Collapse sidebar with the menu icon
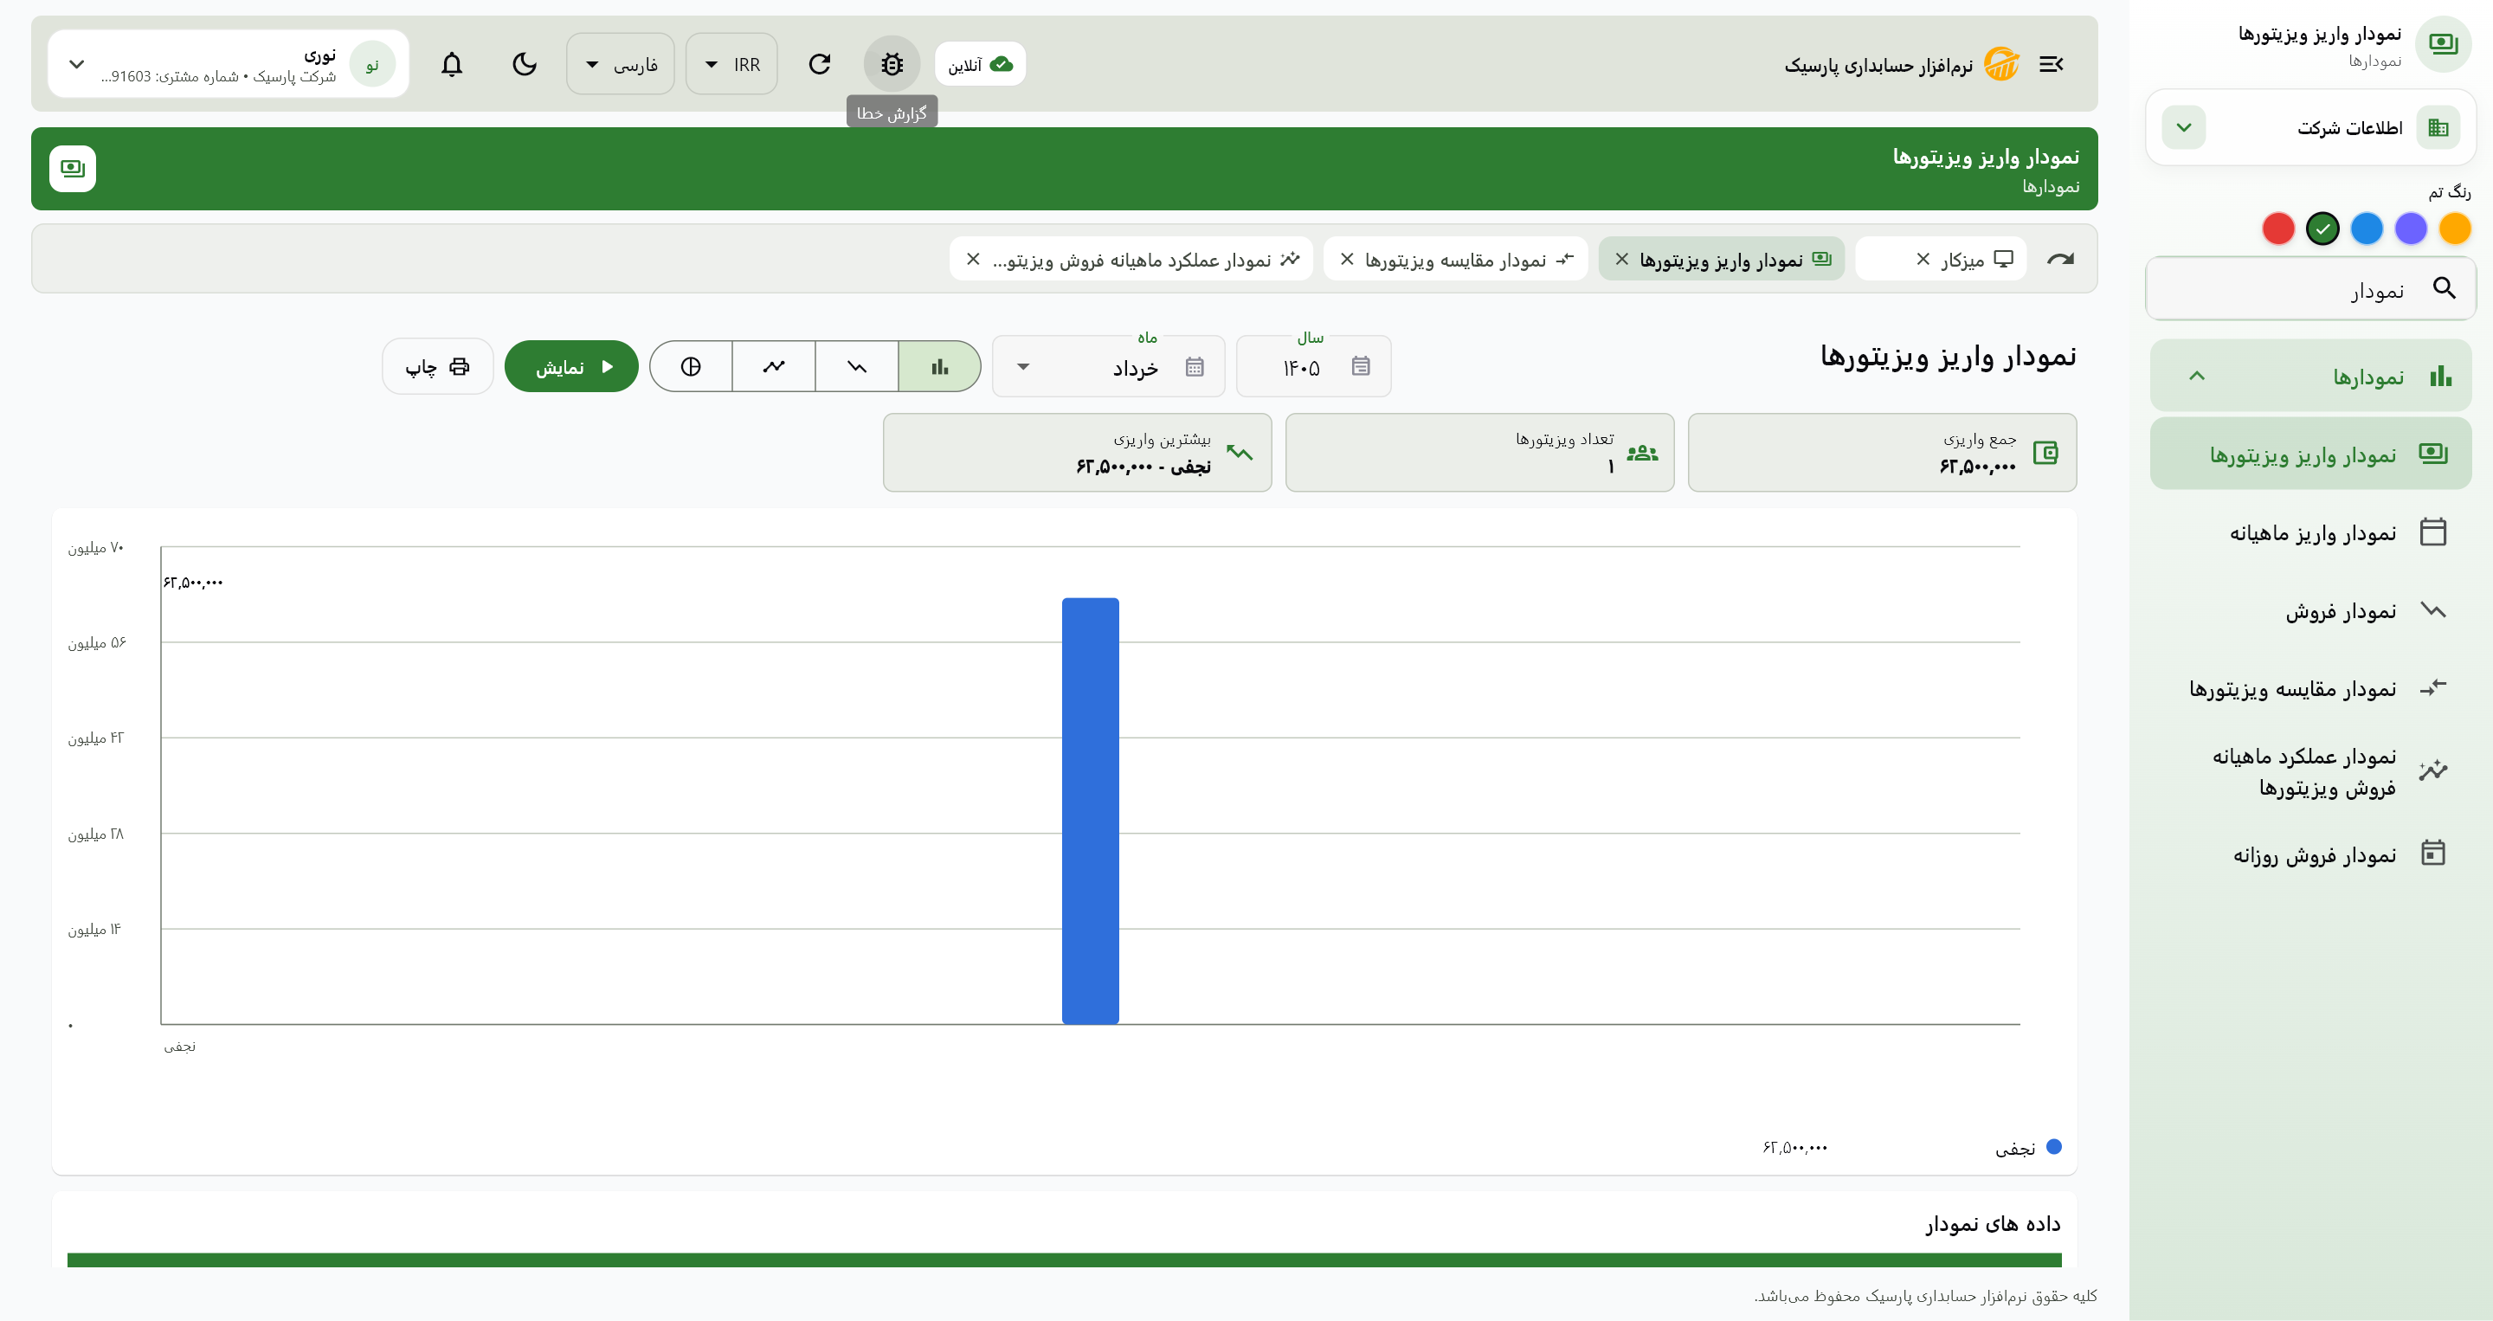The width and height of the screenshot is (2493, 1321). (2051, 64)
